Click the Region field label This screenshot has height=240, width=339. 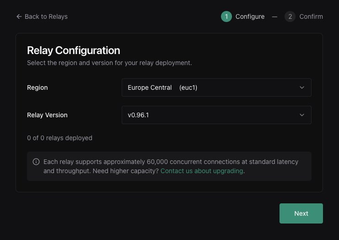[38, 87]
